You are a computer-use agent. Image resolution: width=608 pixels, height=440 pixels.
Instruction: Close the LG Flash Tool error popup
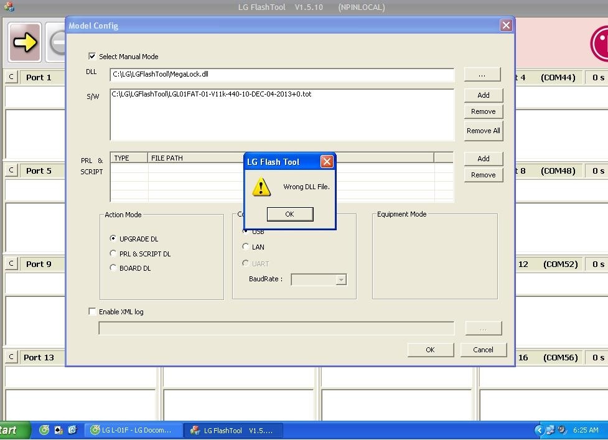pyautogui.click(x=327, y=162)
